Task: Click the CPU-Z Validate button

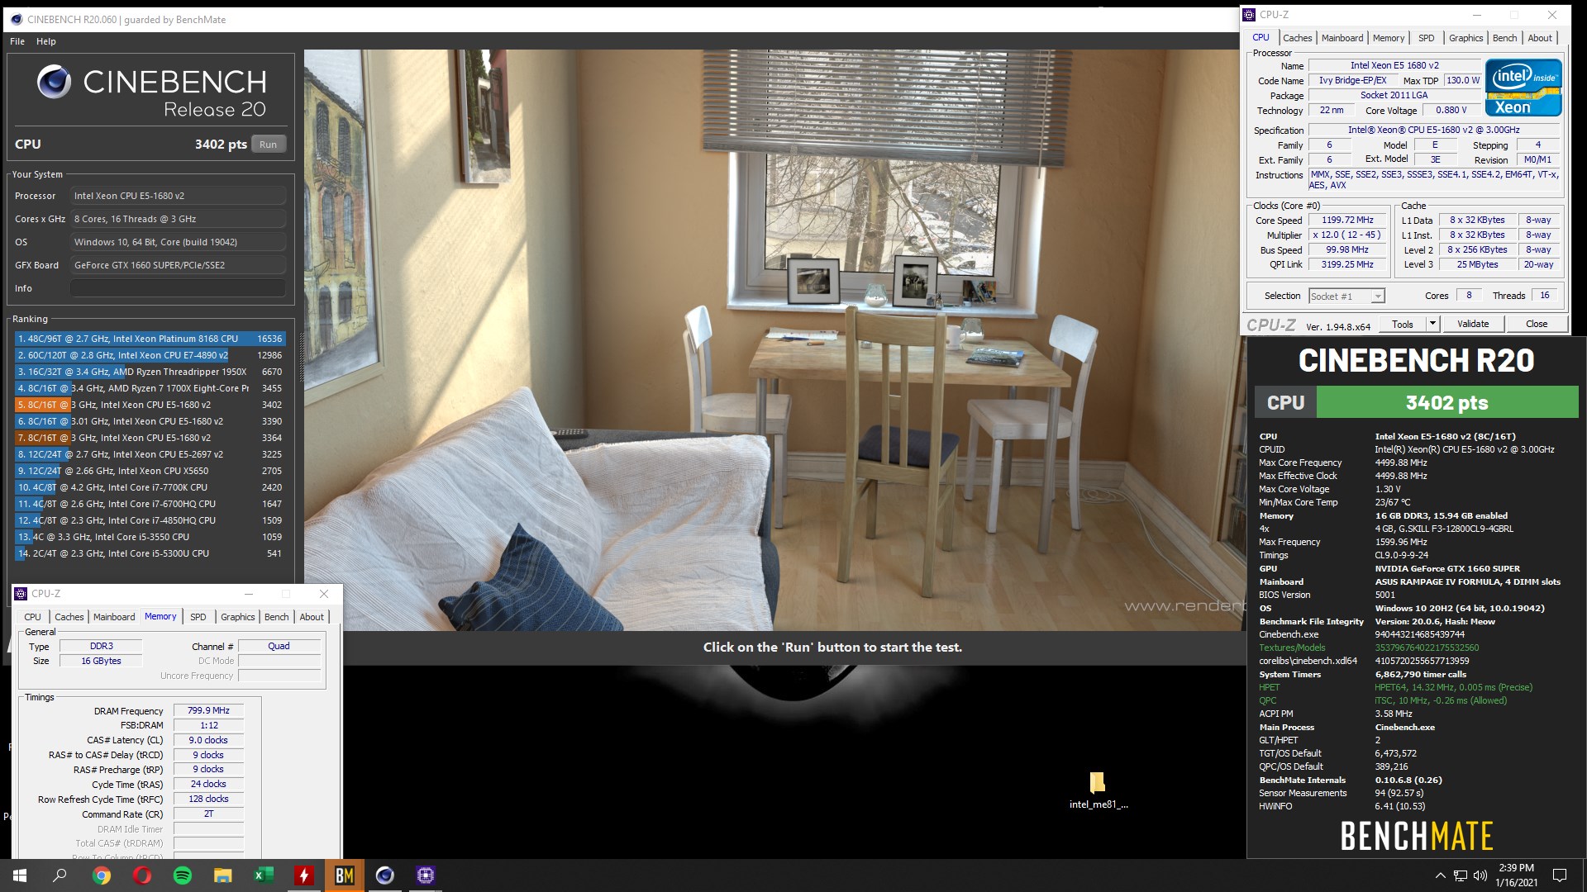Action: [1473, 324]
